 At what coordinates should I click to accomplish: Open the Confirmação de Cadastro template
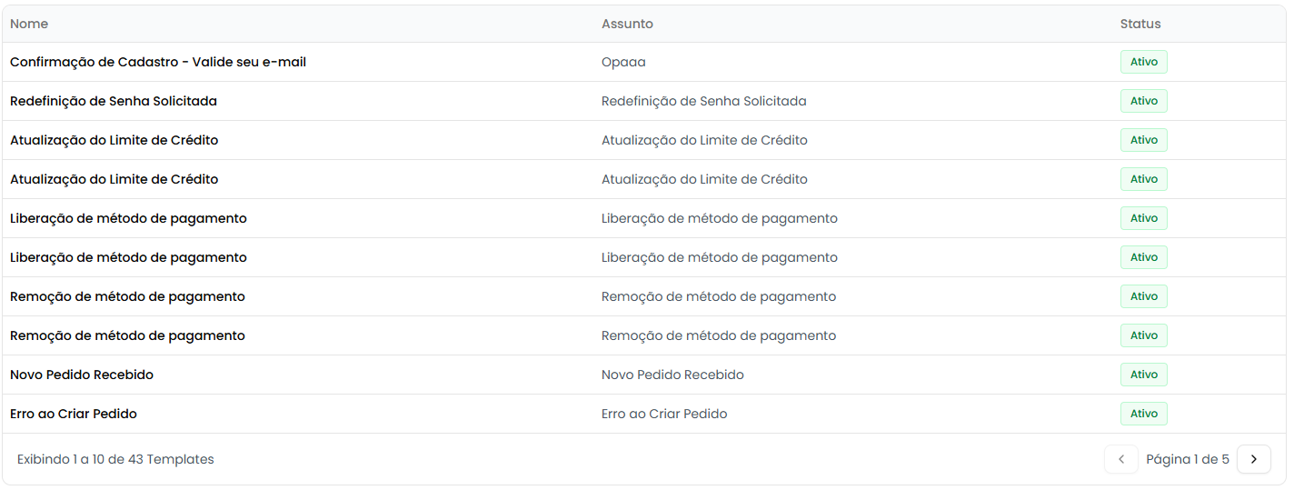click(158, 62)
